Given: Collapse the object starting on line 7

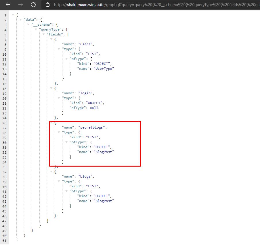Looking at the screenshot, I should tap(51, 39).
